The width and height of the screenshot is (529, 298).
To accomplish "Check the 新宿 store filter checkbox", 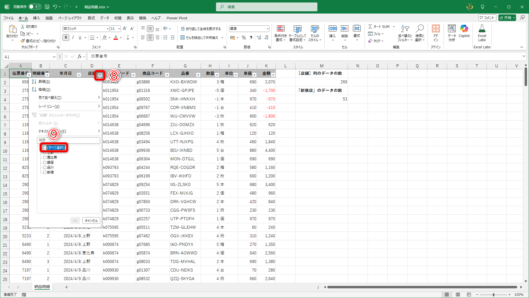I will click(x=45, y=172).
